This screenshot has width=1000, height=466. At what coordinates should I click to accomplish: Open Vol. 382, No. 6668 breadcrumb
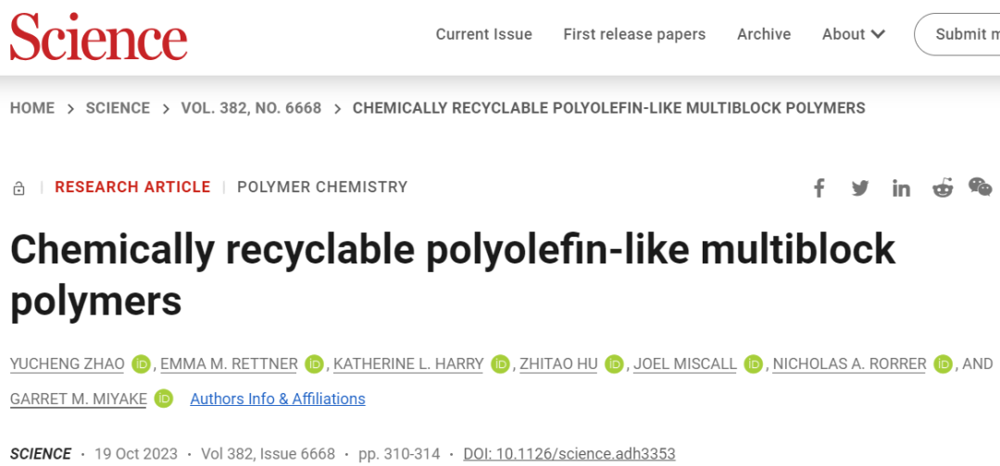[x=251, y=108]
